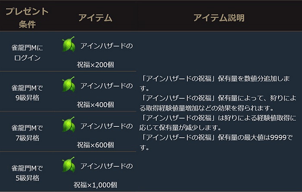
Task: Select the アイテム column header
Action: point(95,18)
